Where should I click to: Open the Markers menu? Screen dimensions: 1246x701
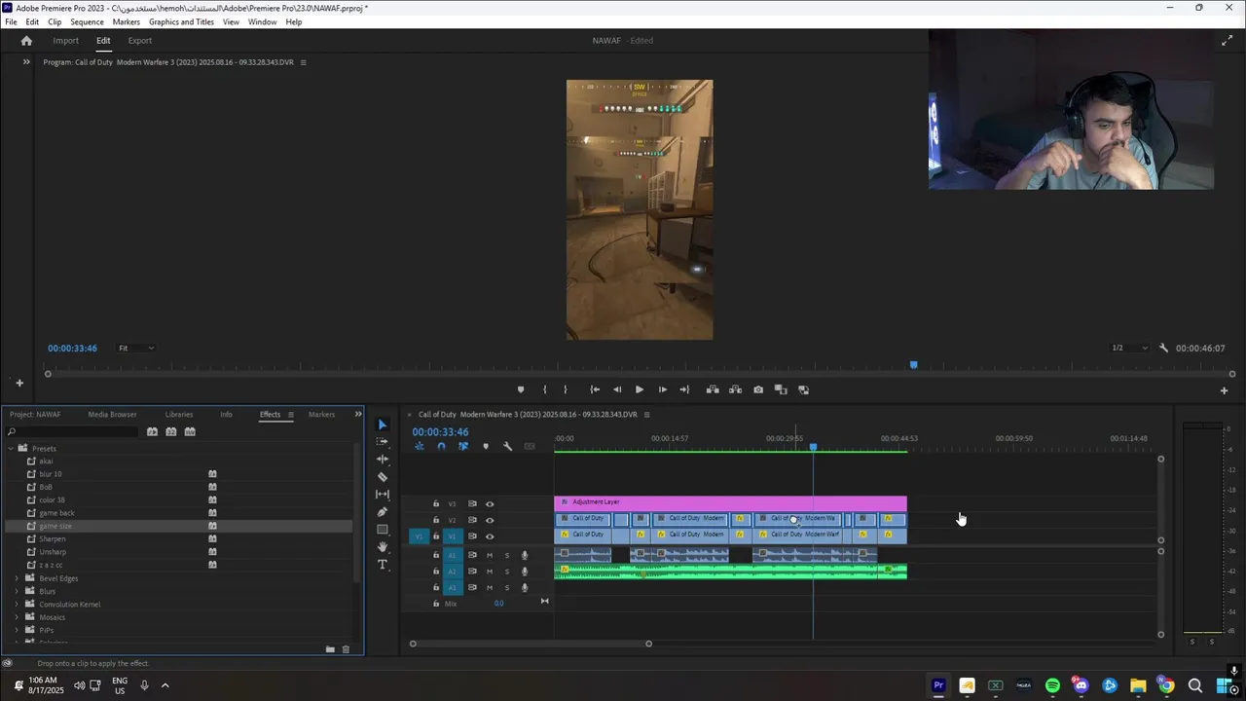(x=126, y=21)
